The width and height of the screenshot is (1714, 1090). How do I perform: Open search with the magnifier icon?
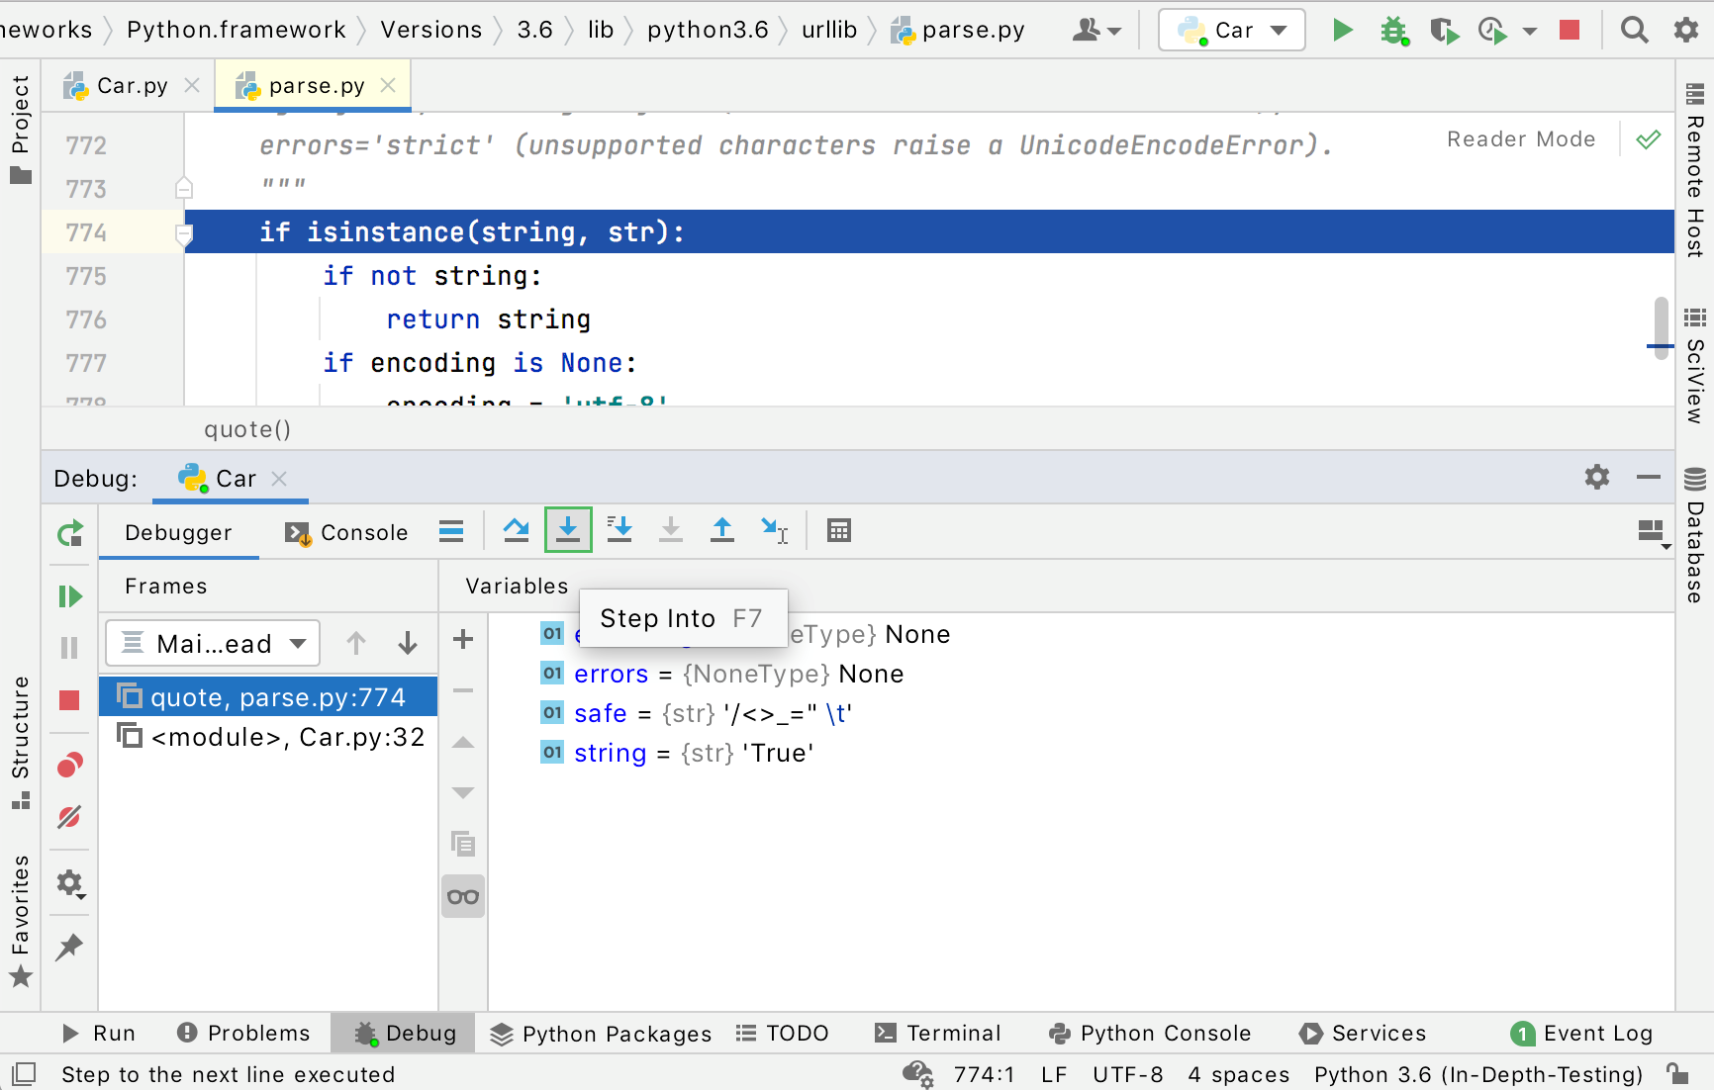click(x=1634, y=30)
